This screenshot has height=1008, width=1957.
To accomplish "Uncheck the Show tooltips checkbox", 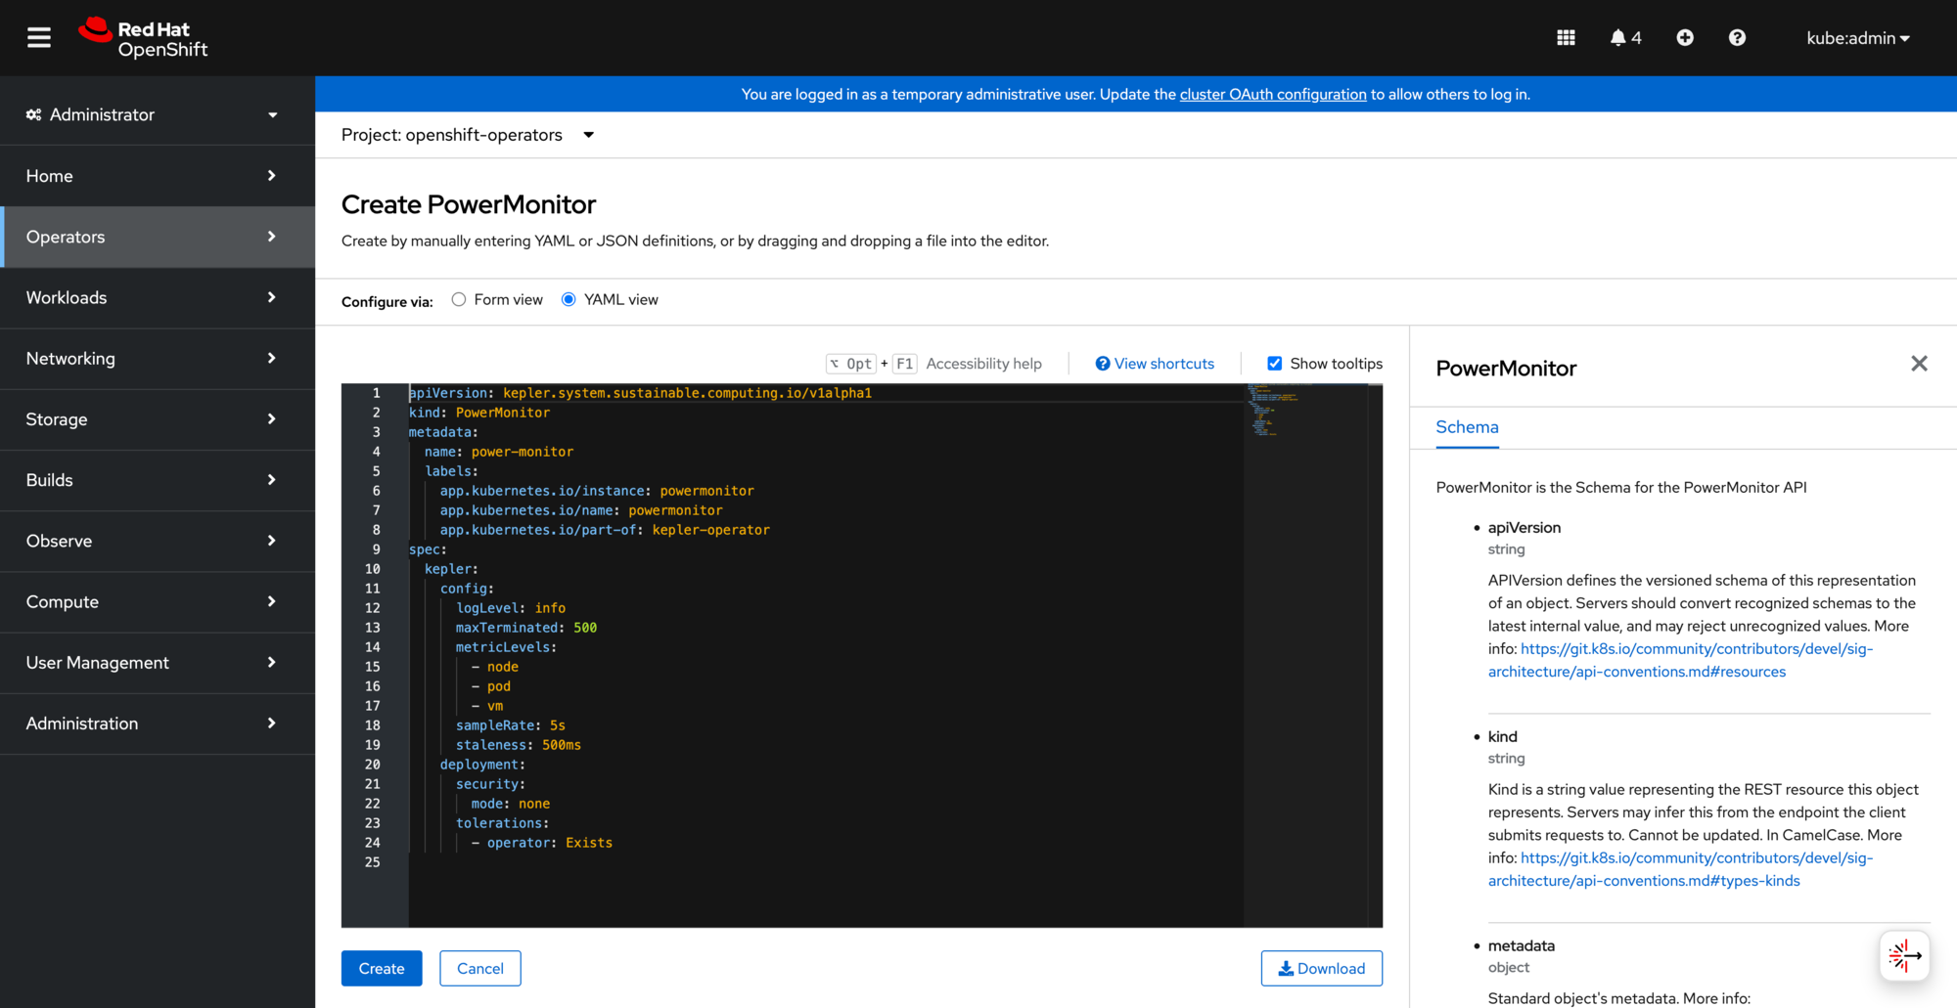I will [1275, 363].
